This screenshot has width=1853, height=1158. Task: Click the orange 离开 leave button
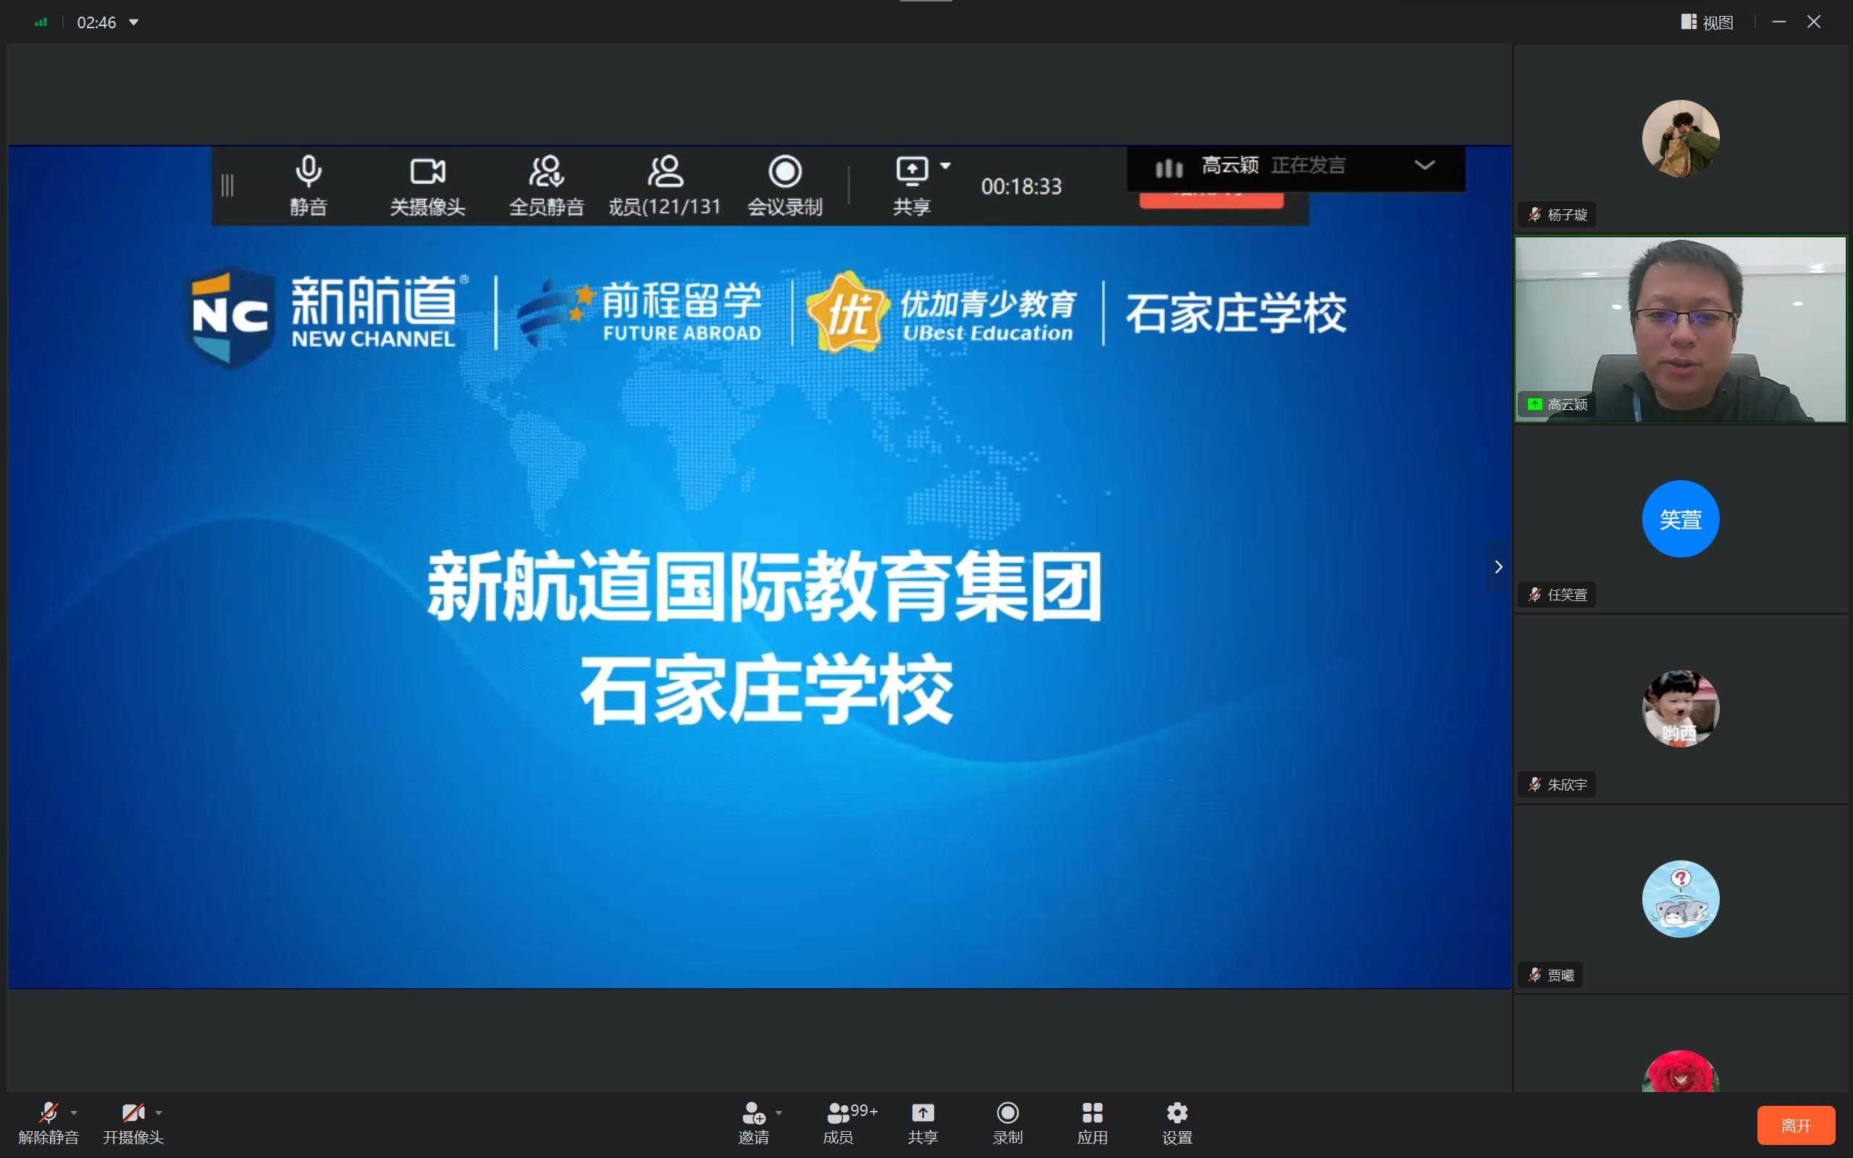pos(1796,1125)
